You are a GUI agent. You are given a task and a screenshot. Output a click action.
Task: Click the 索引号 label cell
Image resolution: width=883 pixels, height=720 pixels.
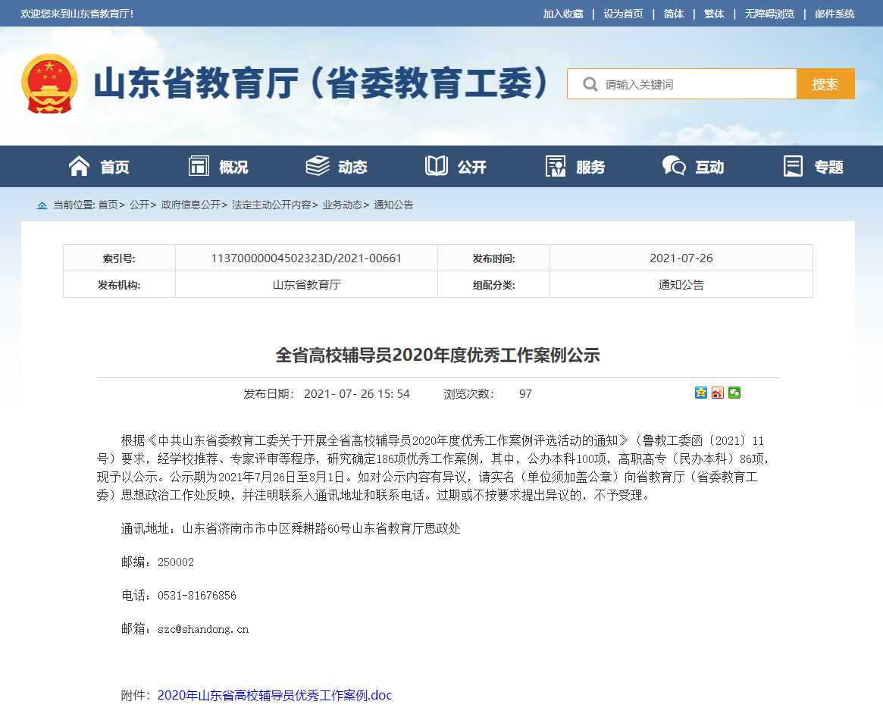(x=119, y=258)
